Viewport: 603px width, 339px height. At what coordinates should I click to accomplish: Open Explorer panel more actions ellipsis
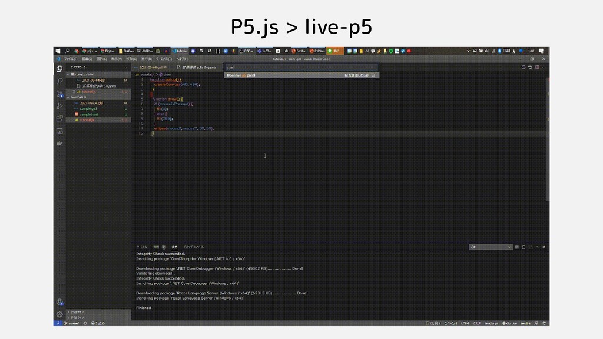(x=125, y=67)
